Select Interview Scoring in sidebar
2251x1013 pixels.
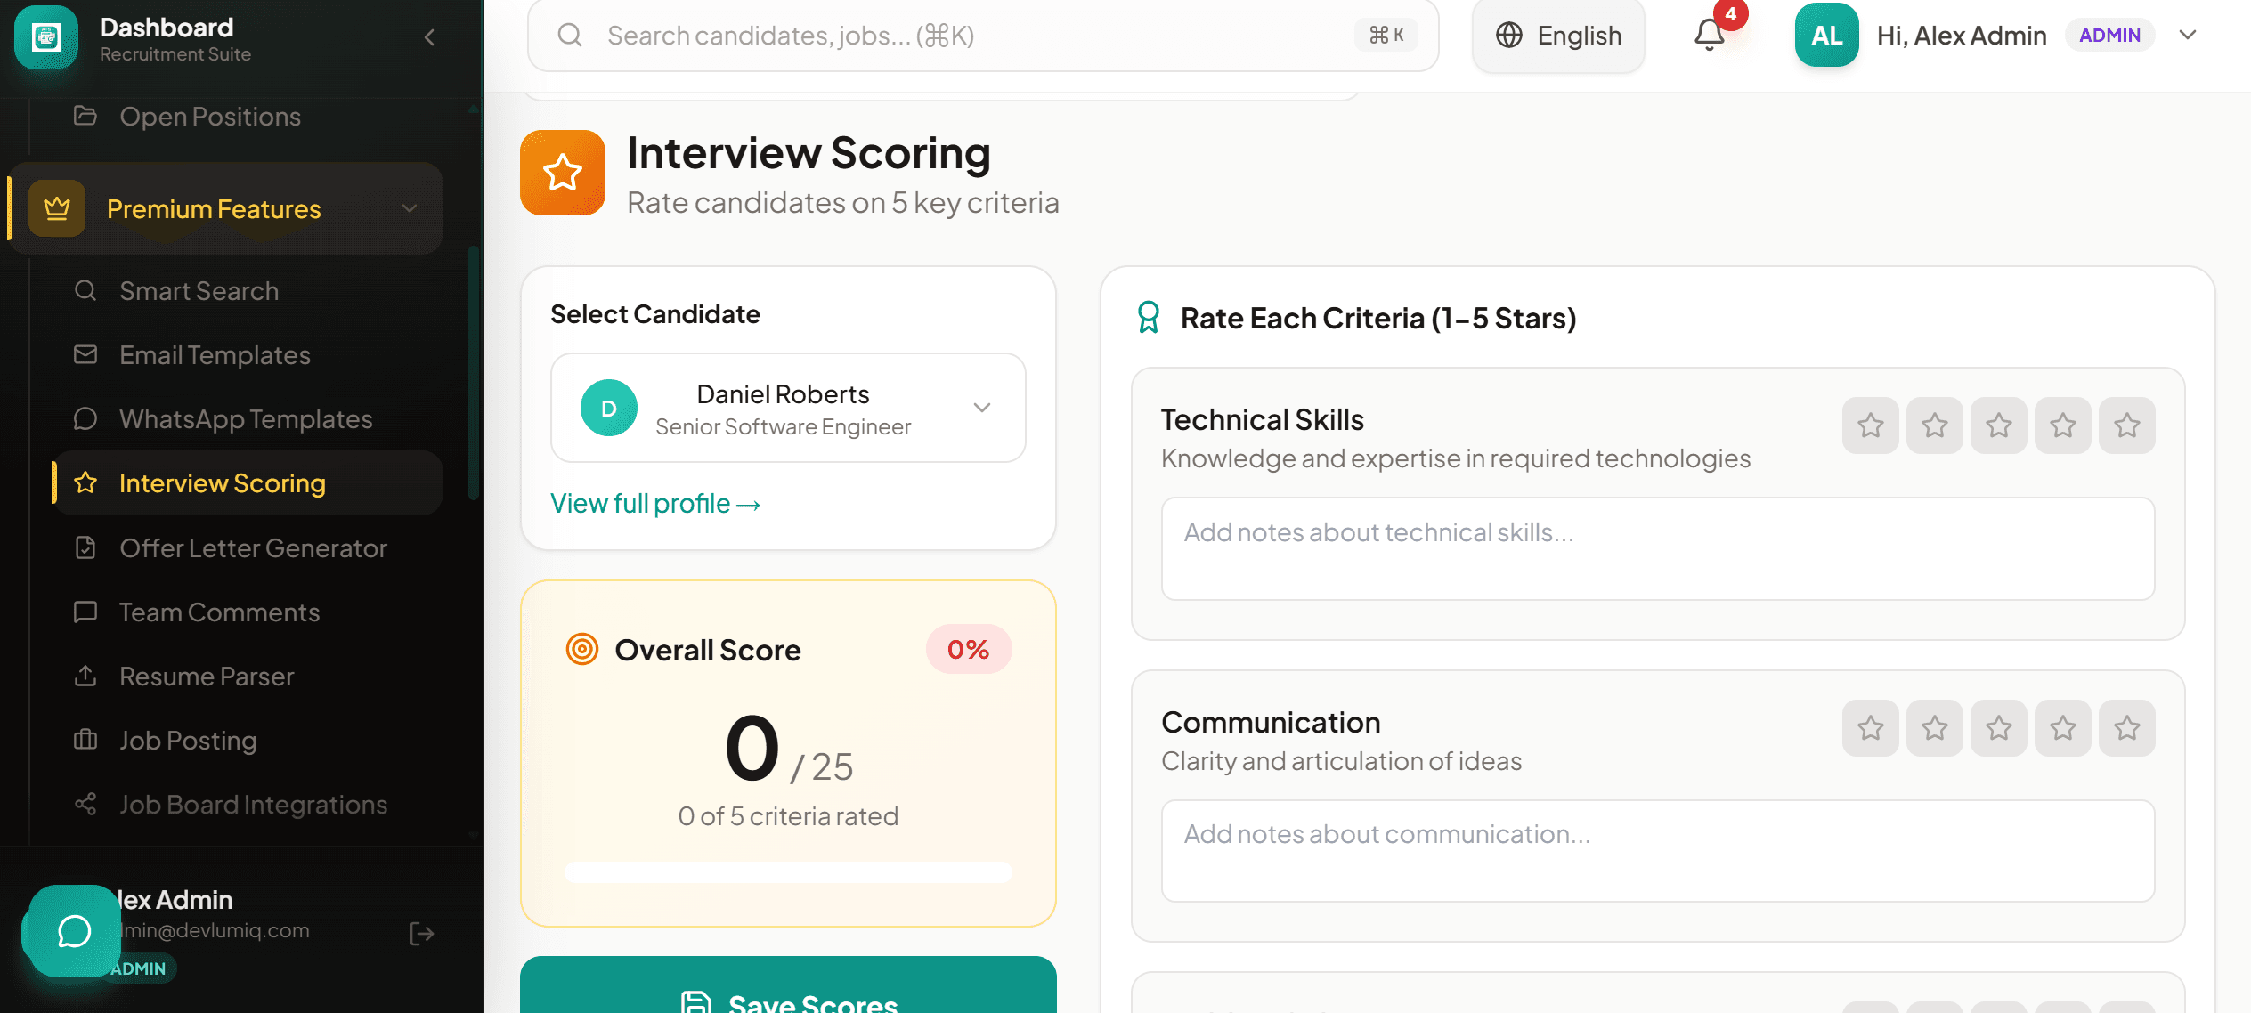click(248, 483)
